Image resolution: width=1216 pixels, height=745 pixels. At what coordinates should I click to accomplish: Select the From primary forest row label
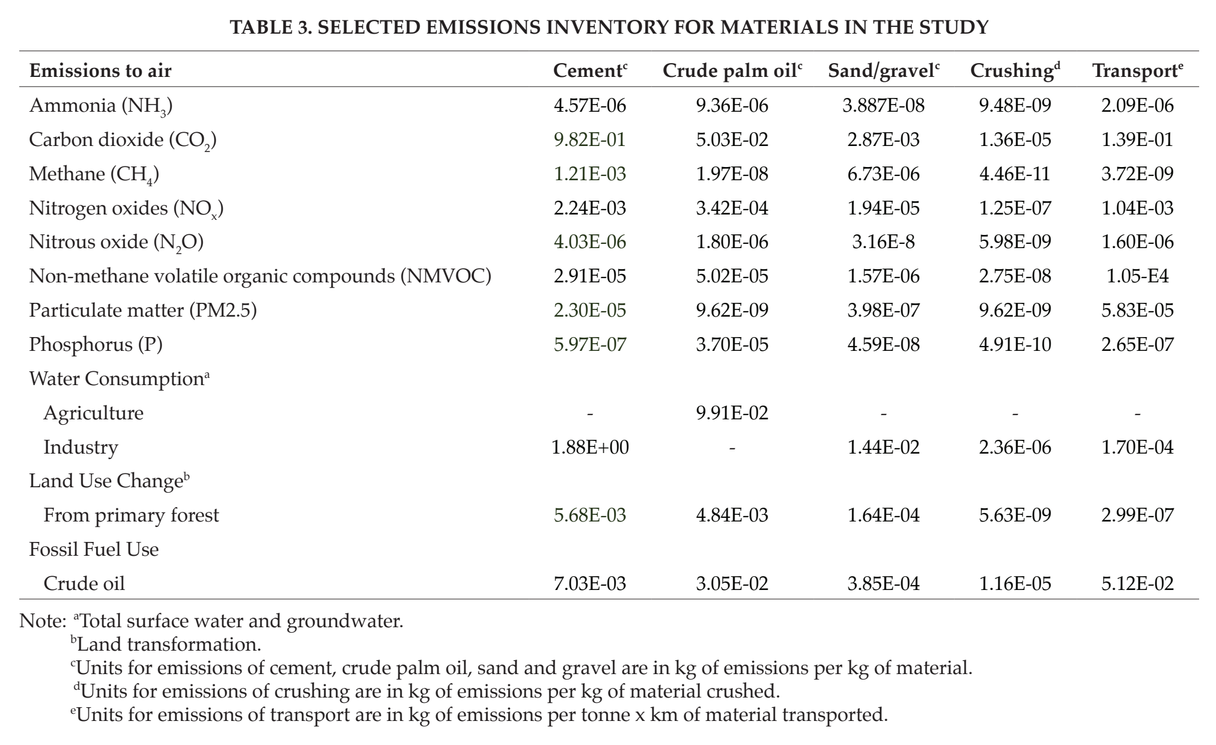[131, 515]
